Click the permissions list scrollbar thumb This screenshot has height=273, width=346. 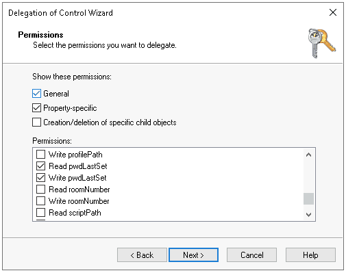point(308,198)
